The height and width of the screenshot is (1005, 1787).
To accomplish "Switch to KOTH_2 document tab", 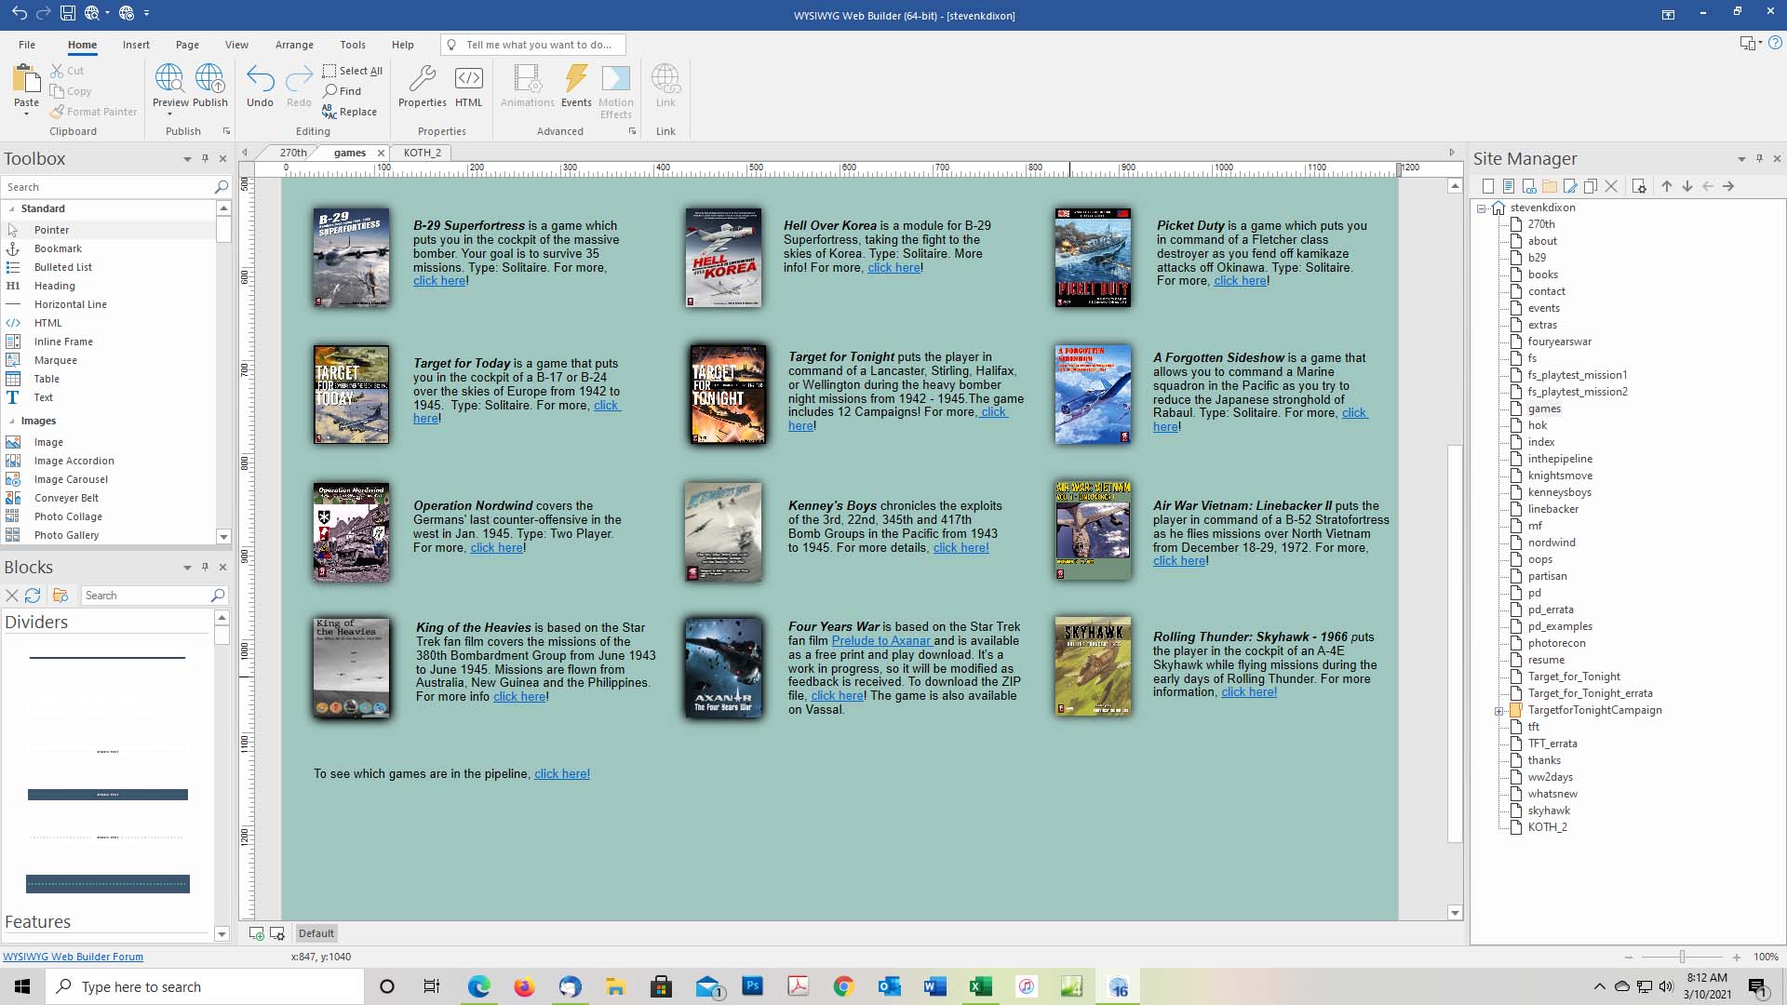I will tap(423, 153).
